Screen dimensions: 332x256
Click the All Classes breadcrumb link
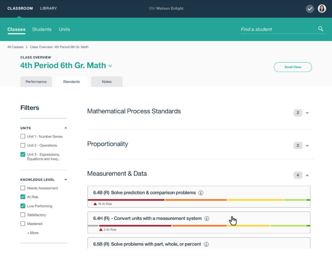[x=15, y=47]
